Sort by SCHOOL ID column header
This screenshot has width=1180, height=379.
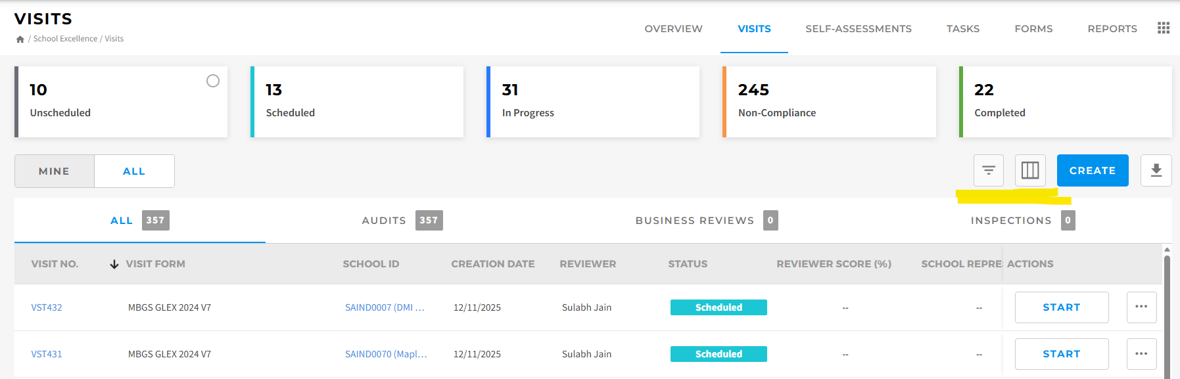(371, 264)
